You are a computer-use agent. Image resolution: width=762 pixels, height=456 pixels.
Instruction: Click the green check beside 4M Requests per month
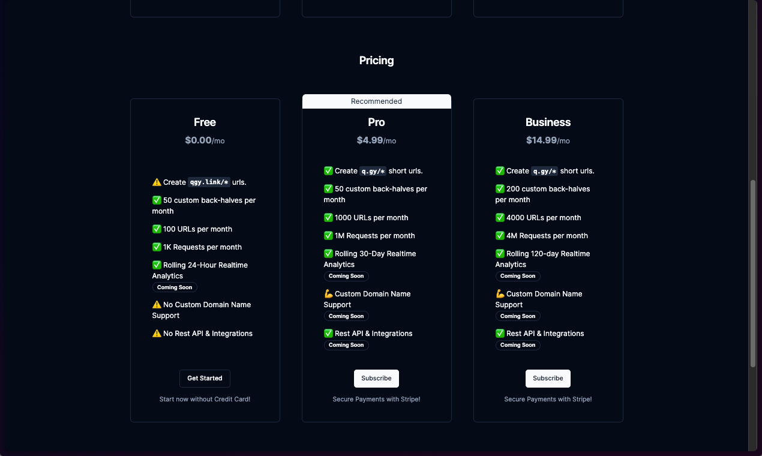tap(500, 236)
